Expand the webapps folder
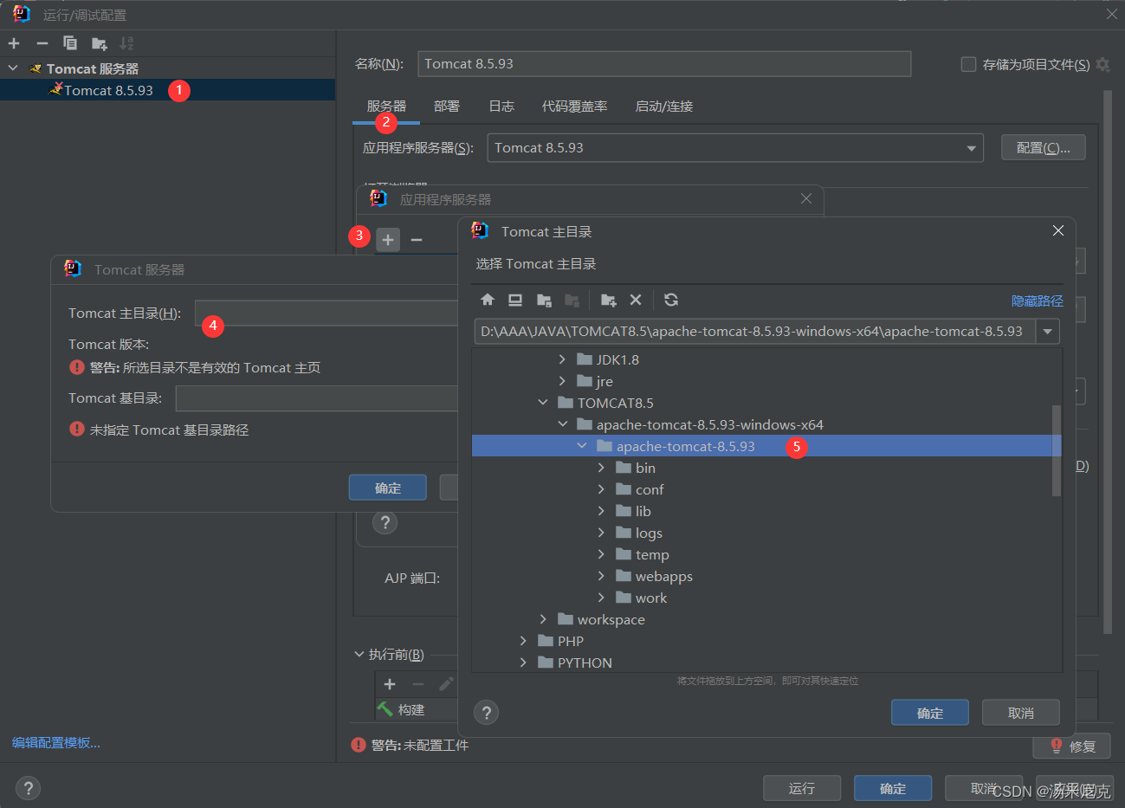The height and width of the screenshot is (808, 1125). tap(601, 576)
